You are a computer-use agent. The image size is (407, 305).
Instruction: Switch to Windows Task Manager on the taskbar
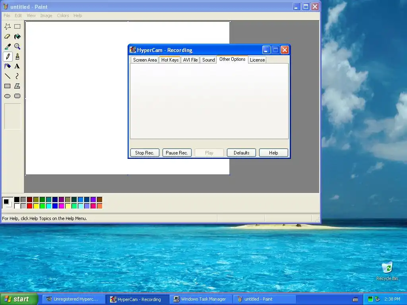coord(201,299)
